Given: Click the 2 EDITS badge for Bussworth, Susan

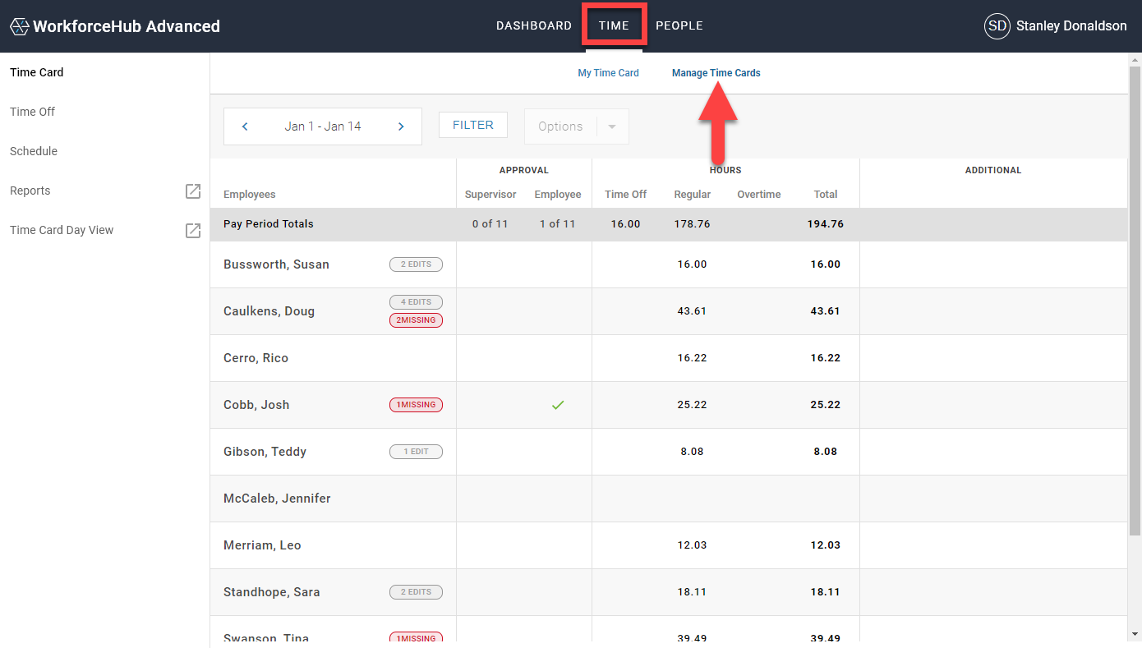Looking at the screenshot, I should point(416,264).
